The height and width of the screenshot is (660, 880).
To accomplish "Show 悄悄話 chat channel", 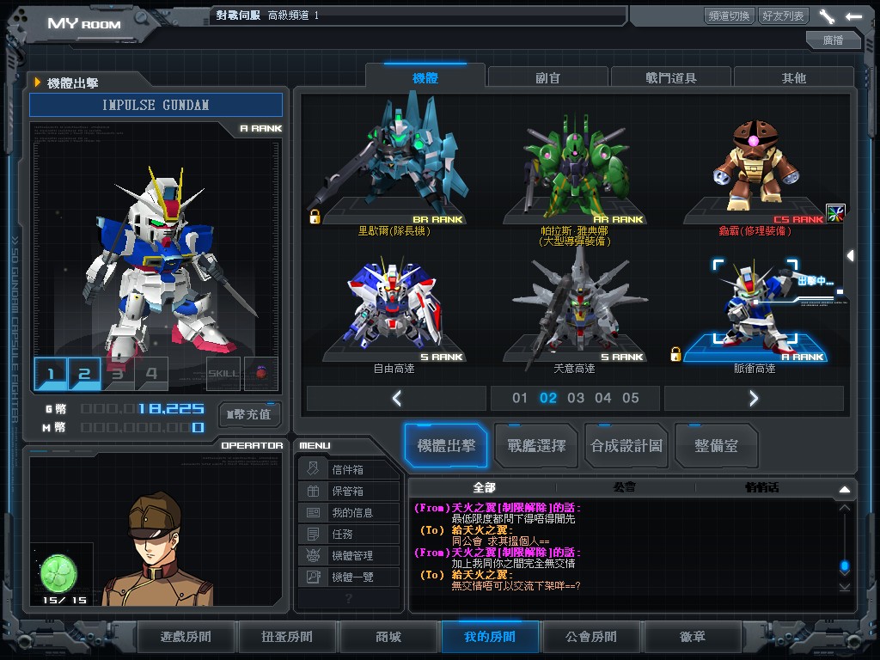I will tap(762, 487).
